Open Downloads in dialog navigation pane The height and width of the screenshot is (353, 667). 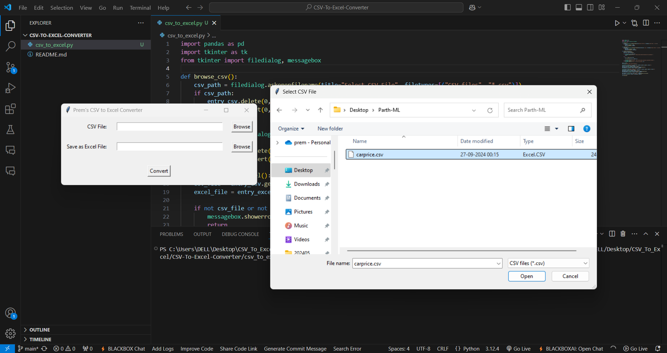pyautogui.click(x=307, y=184)
